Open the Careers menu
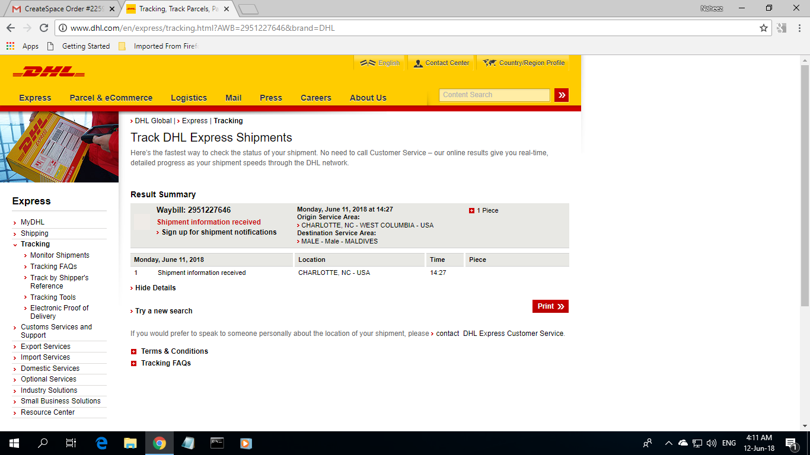The image size is (810, 455). (x=316, y=98)
